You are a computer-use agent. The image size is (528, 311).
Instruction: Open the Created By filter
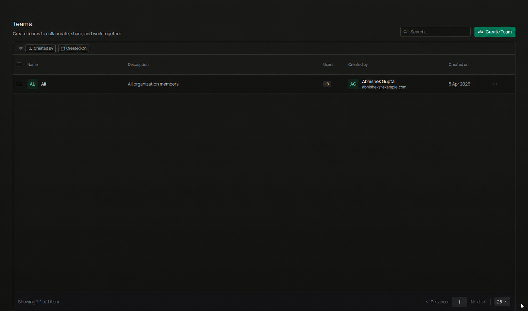41,48
